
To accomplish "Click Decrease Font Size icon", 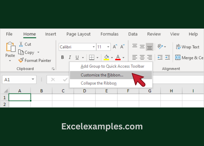I will (122, 47).
